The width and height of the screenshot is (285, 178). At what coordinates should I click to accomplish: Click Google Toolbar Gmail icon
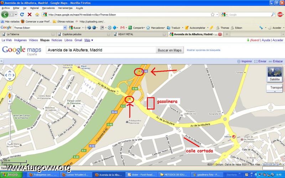[x=122, y=28]
